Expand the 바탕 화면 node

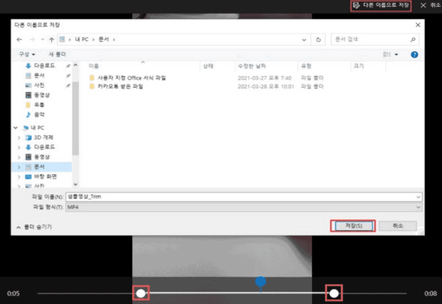click(x=19, y=177)
